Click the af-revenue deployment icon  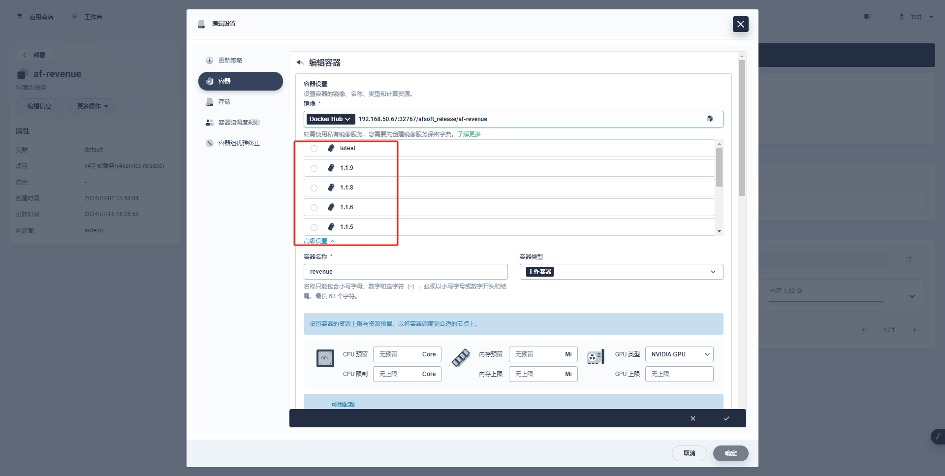[22, 75]
